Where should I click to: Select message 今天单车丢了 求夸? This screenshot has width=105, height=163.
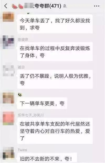click(x=55, y=24)
